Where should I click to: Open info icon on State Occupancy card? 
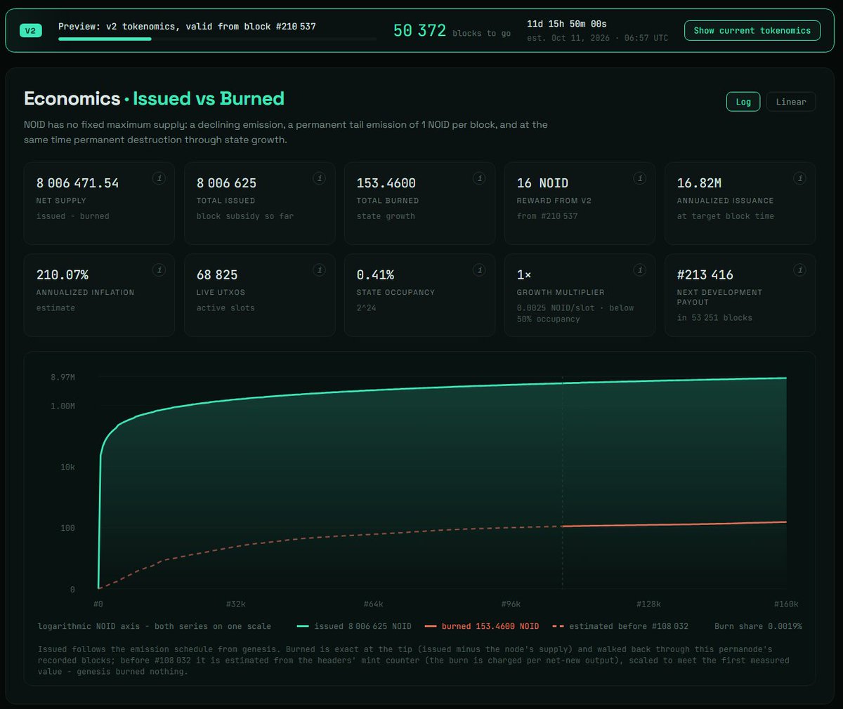[479, 270]
